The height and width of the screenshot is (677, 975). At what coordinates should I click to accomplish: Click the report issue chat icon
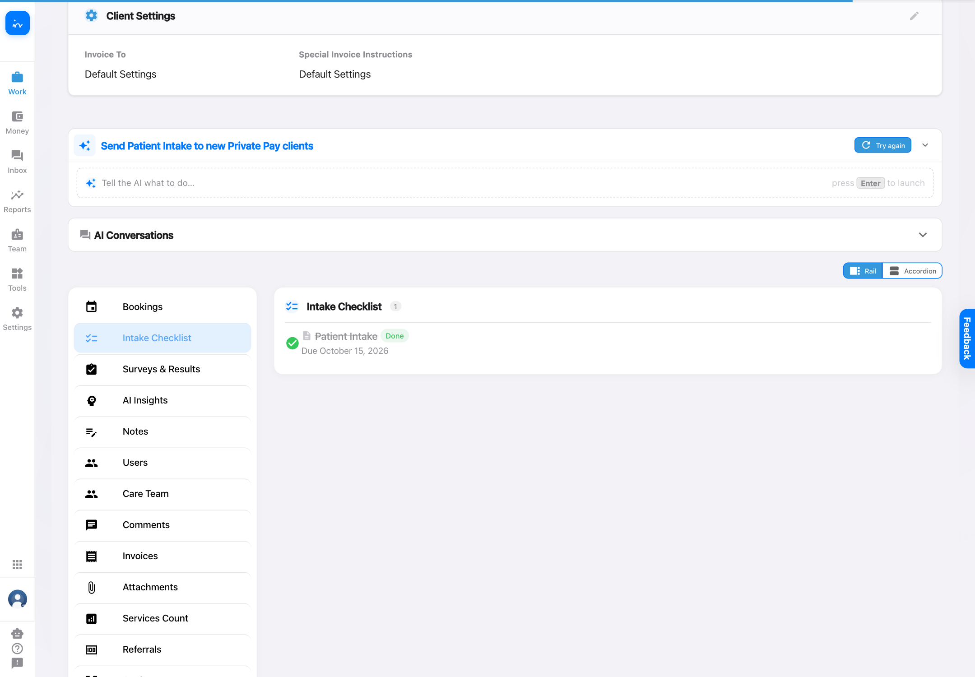pyautogui.click(x=17, y=663)
